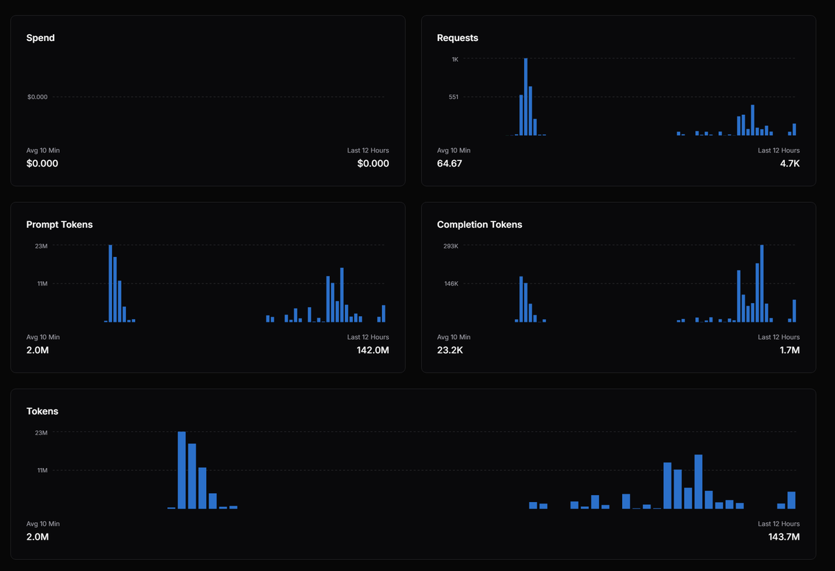
Task: Click Avg 10 Min label in Prompt Tokens card
Action: [x=43, y=337]
